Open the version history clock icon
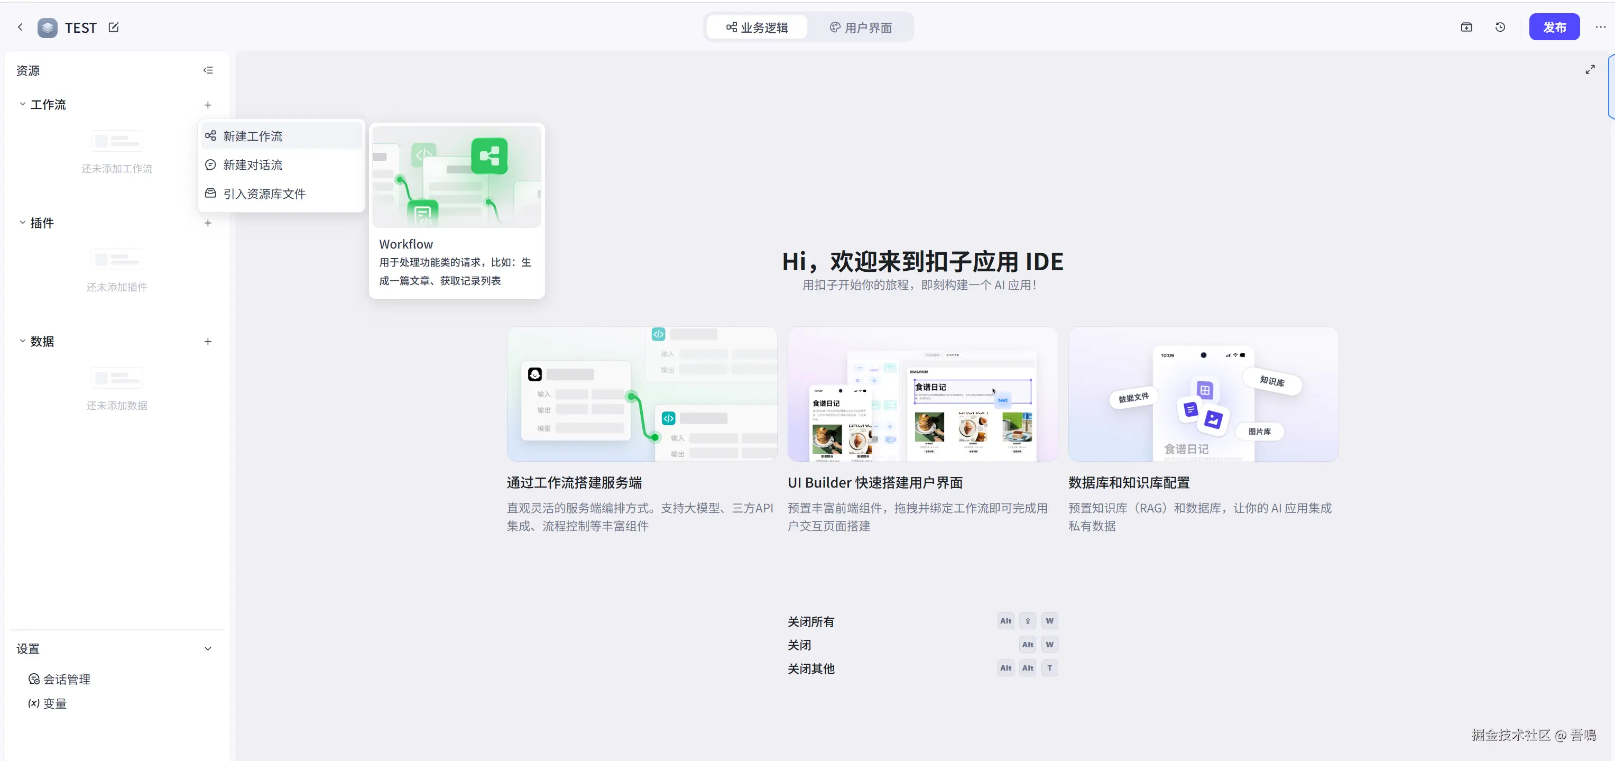 click(1500, 27)
